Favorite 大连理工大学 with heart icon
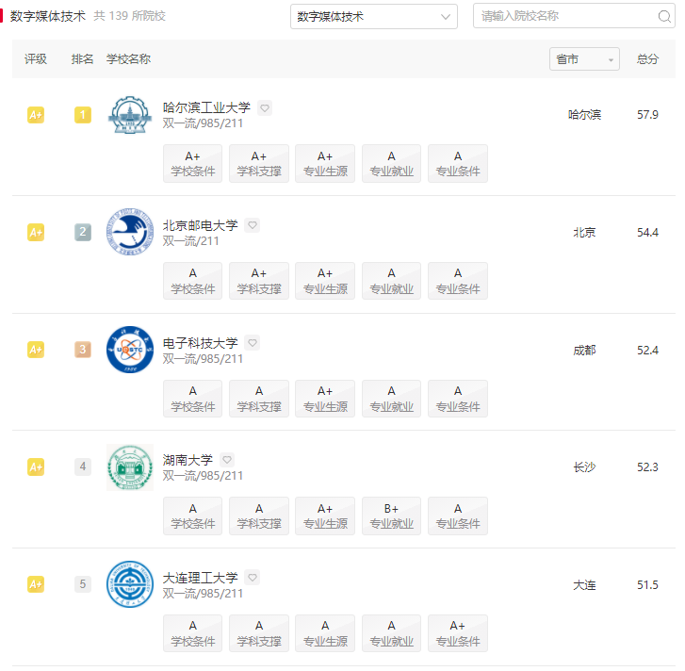 pos(253,577)
